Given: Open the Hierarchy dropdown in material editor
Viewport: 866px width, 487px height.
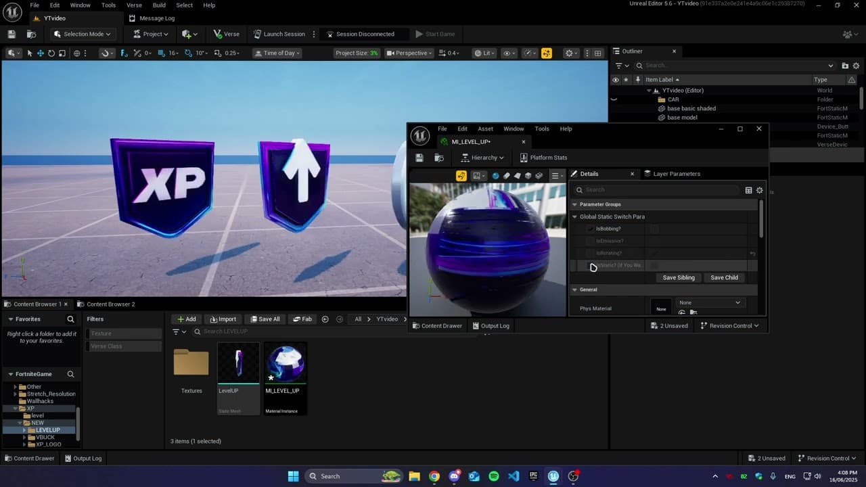Looking at the screenshot, I should pyautogui.click(x=482, y=158).
